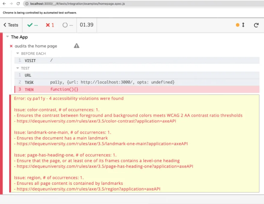Select the failed THEN function command
The image size is (264, 204).
coord(137,90)
